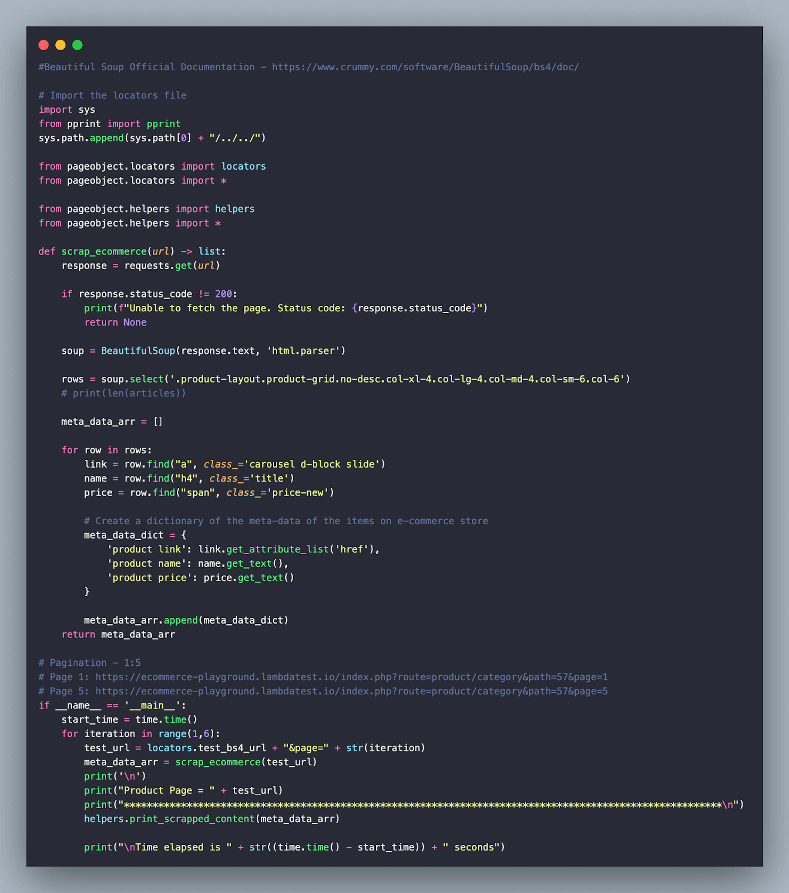Click the '# print(len(articles))' comment
Image resolution: width=789 pixels, height=893 pixels.
(124, 393)
